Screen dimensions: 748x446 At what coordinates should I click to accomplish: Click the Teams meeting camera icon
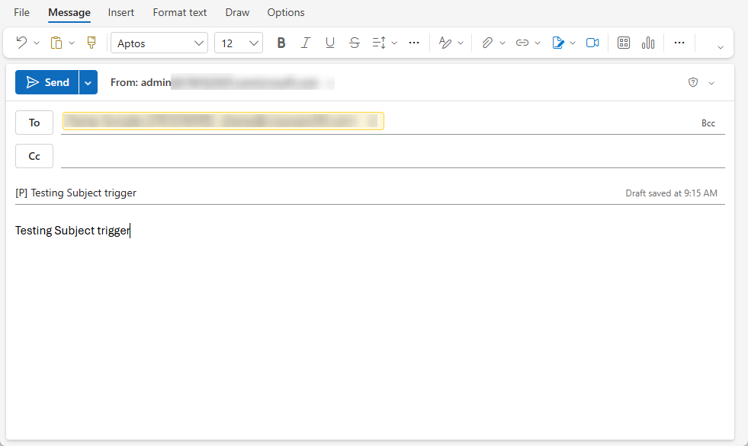click(592, 43)
